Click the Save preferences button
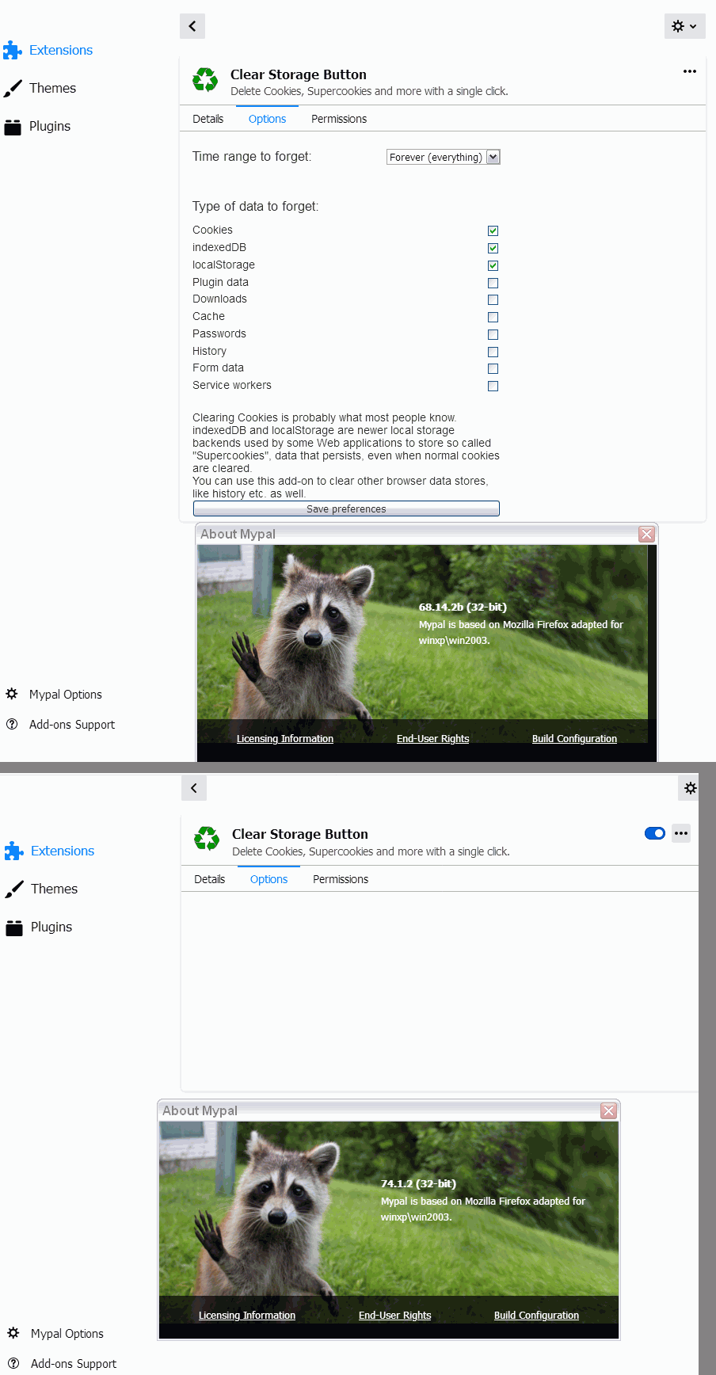This screenshot has width=716, height=1375. point(346,508)
